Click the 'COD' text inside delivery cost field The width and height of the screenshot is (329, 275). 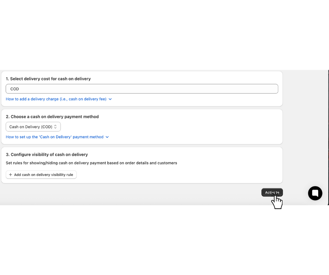(x=15, y=89)
